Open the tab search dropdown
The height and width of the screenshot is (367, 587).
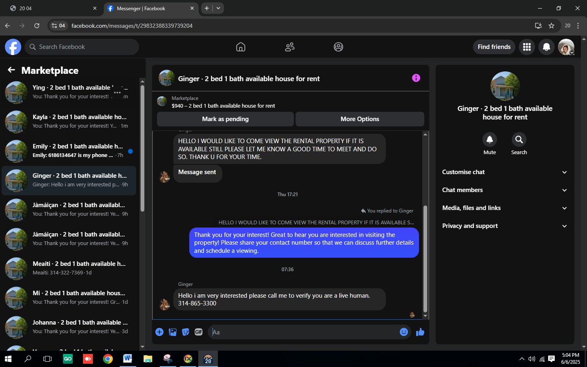218,8
